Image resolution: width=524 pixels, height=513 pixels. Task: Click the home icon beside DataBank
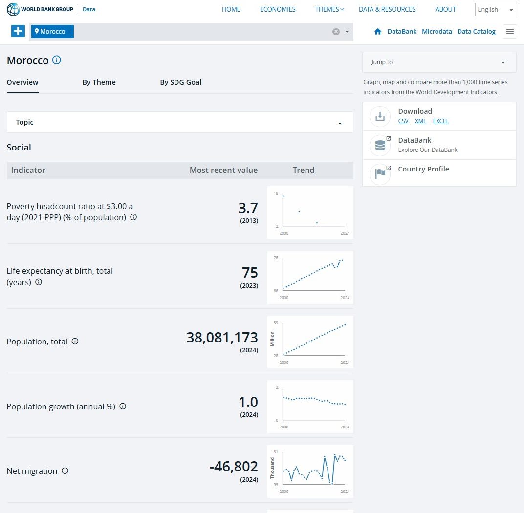coord(377,32)
